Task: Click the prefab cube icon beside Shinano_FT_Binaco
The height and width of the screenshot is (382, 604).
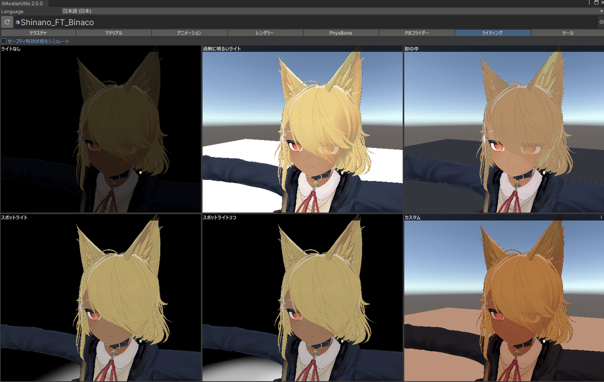Action: [17, 22]
